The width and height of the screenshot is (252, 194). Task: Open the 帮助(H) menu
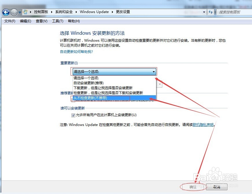(x=74, y=21)
